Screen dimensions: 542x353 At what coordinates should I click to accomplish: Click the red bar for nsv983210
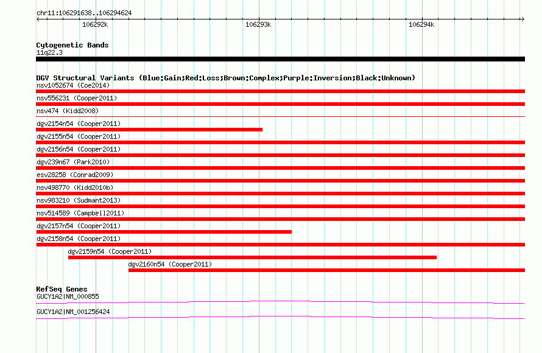tap(280, 206)
